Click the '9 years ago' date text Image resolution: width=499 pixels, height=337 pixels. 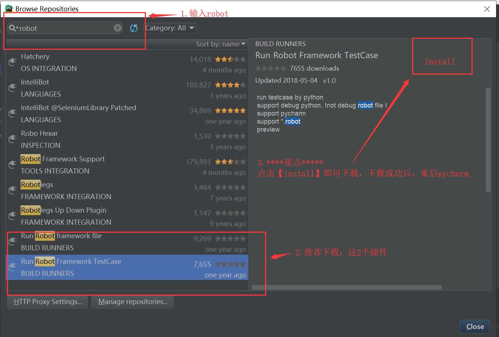[x=228, y=224]
